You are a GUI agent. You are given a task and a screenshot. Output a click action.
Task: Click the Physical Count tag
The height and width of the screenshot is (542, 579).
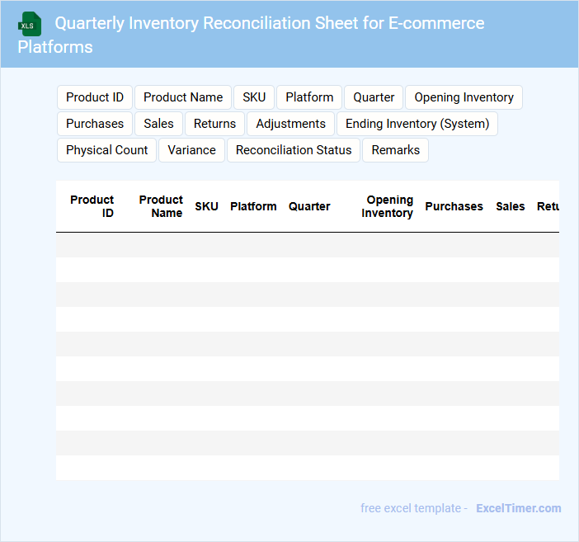click(x=107, y=150)
